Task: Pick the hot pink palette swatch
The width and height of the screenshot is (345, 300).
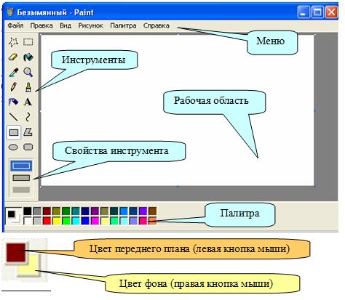Action: 143,221
